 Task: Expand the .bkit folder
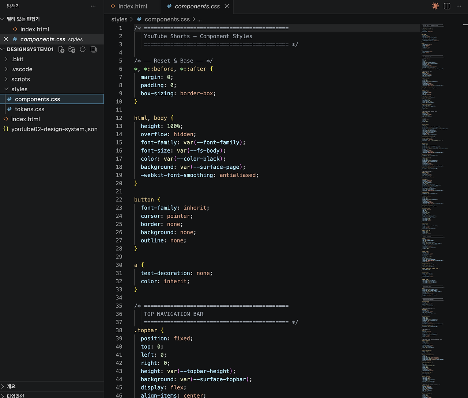click(17, 59)
